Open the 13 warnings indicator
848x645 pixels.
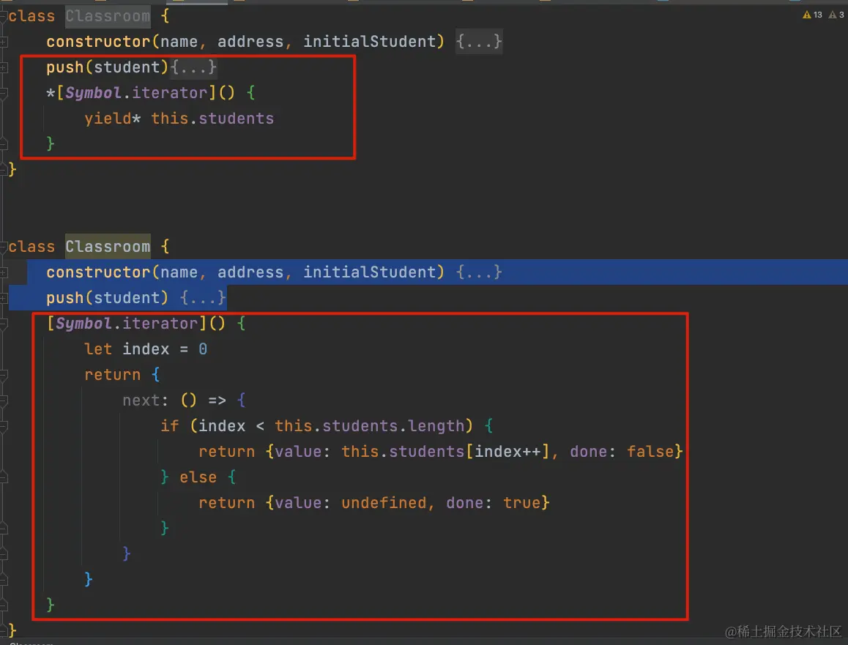pyautogui.click(x=812, y=15)
